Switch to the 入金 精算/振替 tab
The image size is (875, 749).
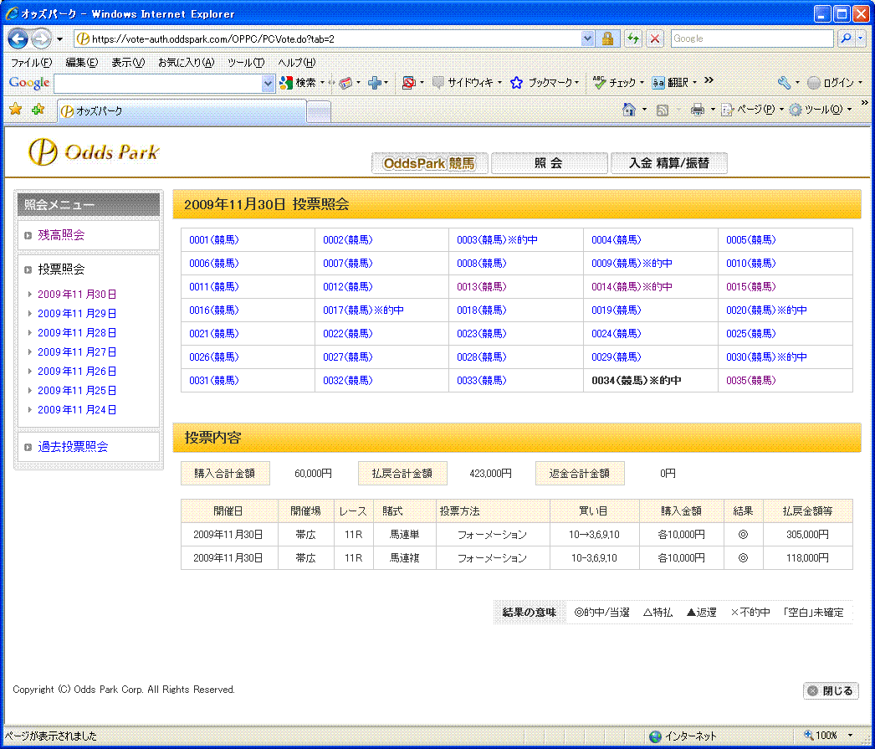coord(669,163)
